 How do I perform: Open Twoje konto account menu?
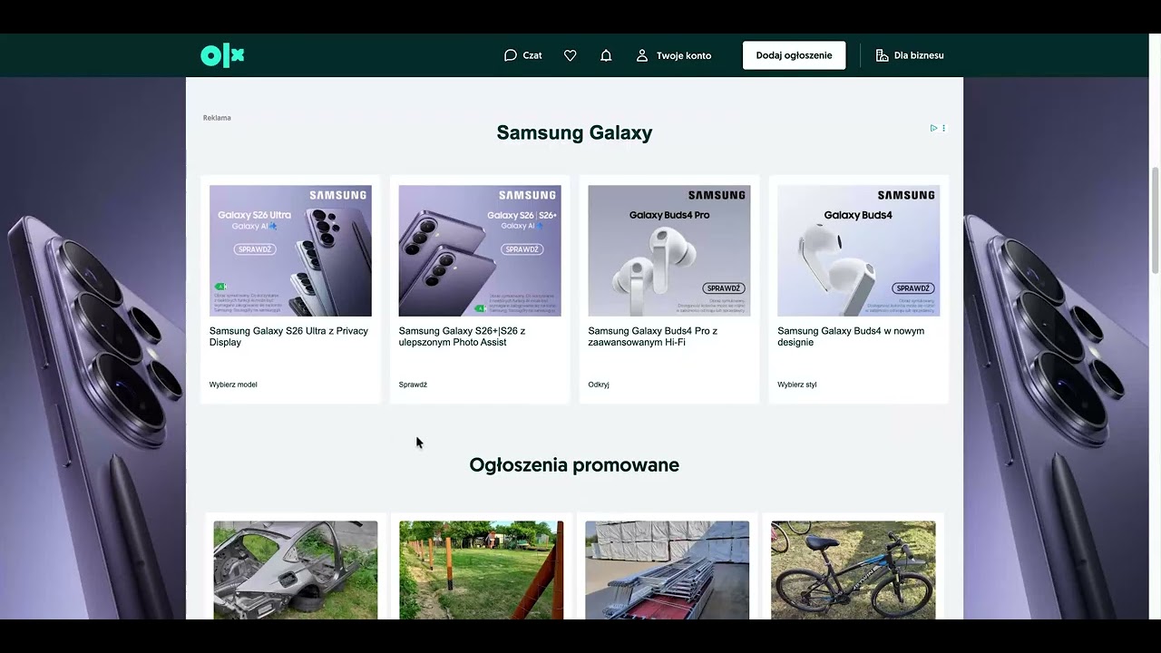[x=673, y=55]
